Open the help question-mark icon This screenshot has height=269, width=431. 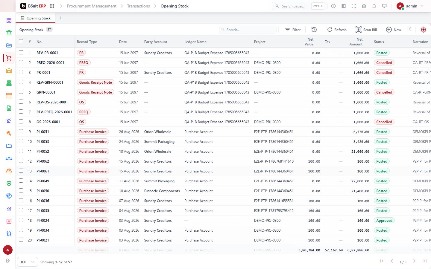(333, 6)
